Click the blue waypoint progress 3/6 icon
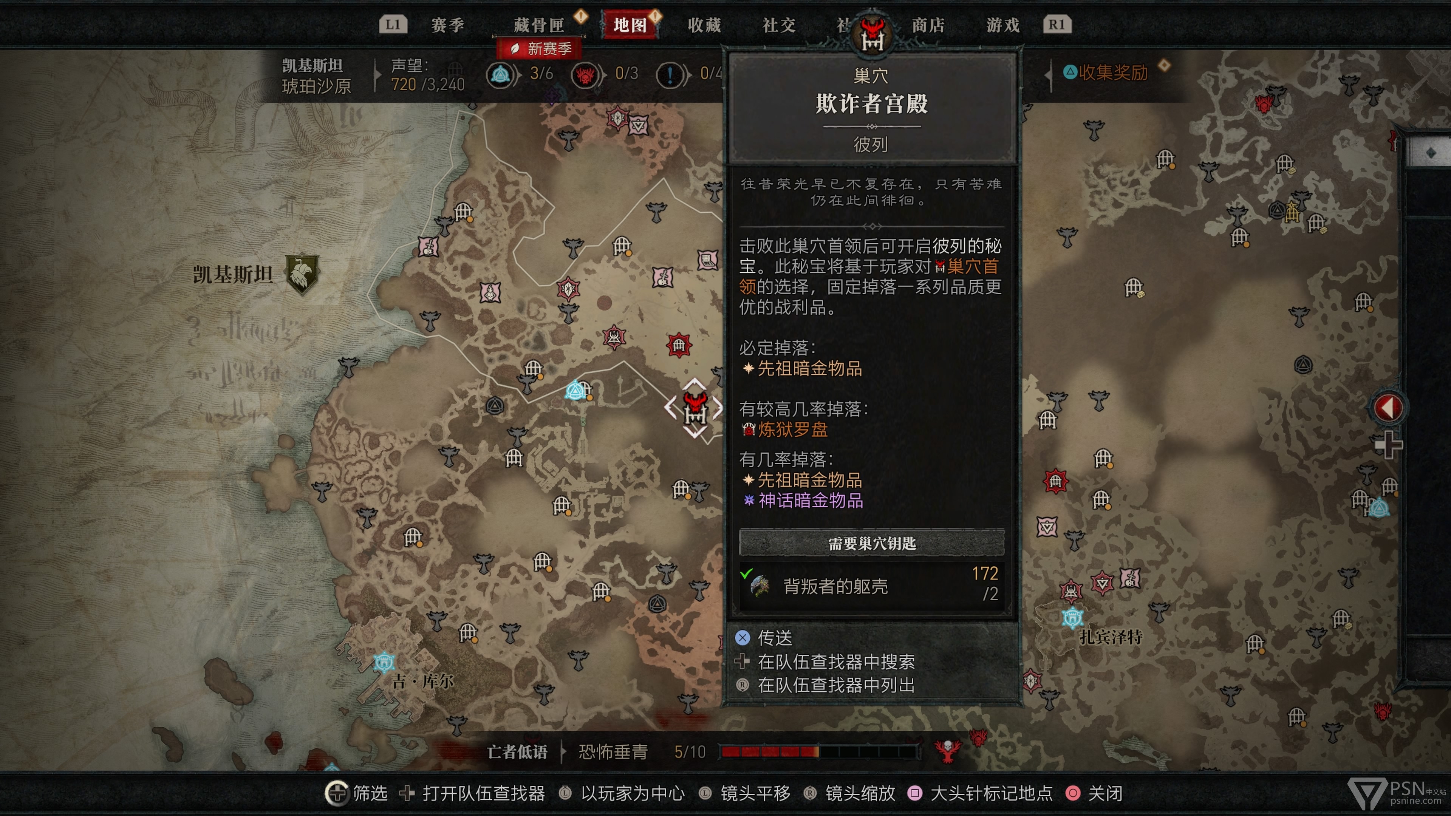Image resolution: width=1451 pixels, height=816 pixels. point(501,74)
